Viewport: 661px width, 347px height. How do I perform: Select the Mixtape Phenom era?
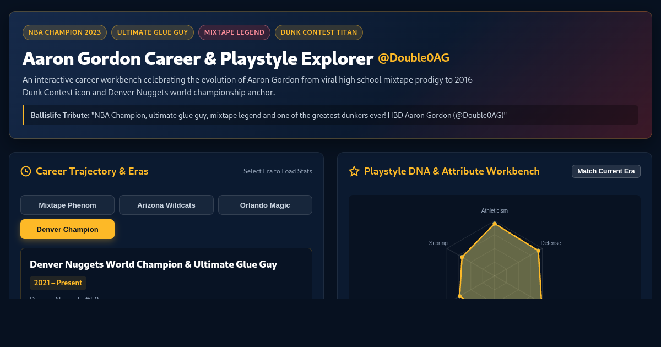67,205
